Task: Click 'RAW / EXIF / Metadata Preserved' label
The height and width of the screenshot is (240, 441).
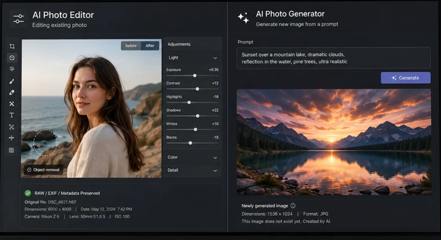Action: pos(67,194)
